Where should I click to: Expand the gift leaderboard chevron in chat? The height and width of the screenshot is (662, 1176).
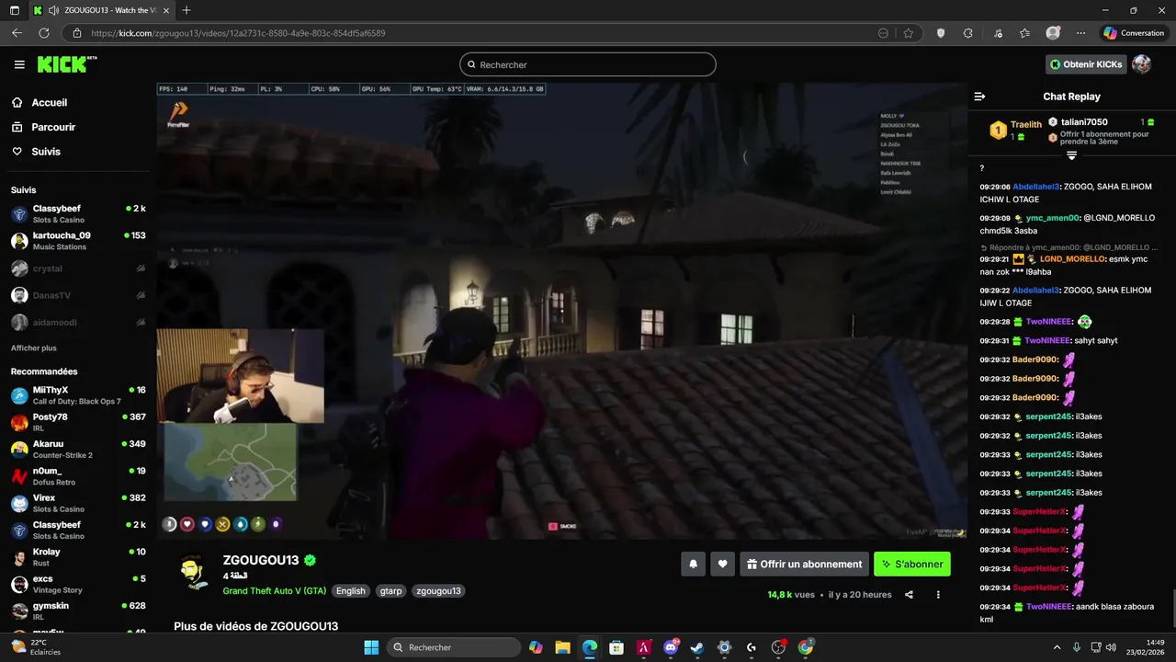[1071, 155]
